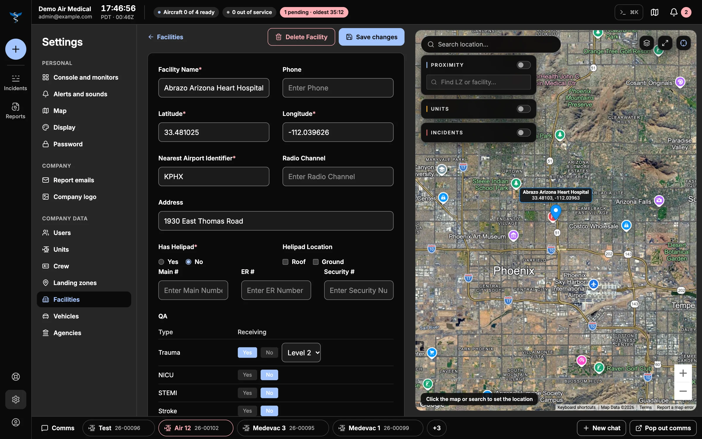Open the Trauma Level 2 dropdown
The image size is (702, 439).
pos(301,352)
